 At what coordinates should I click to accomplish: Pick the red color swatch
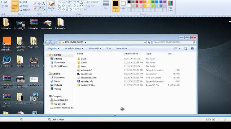141,2
